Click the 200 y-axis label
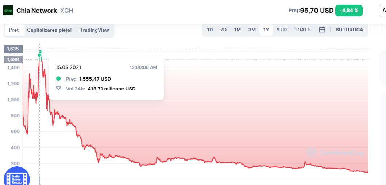This screenshot has height=185, width=386. tap(16, 163)
